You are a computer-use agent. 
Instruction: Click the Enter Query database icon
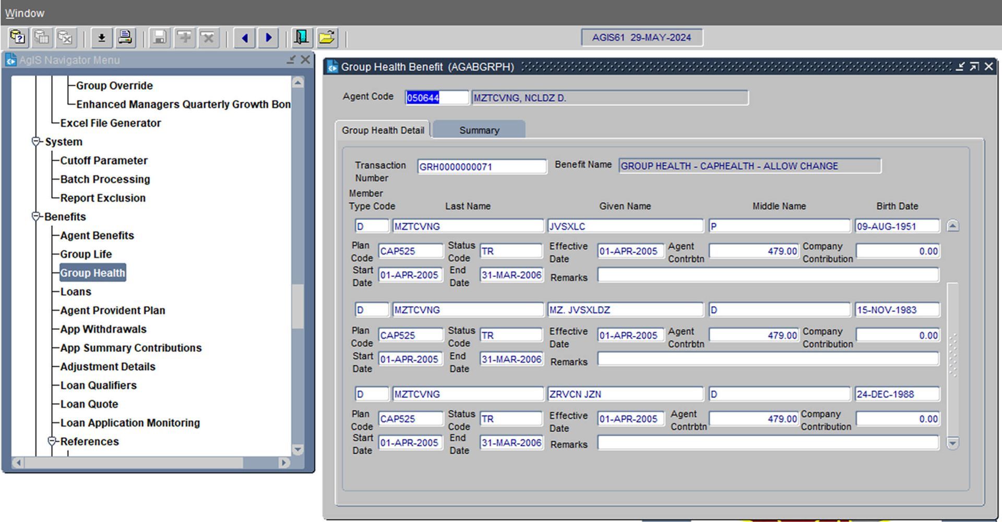(x=18, y=38)
